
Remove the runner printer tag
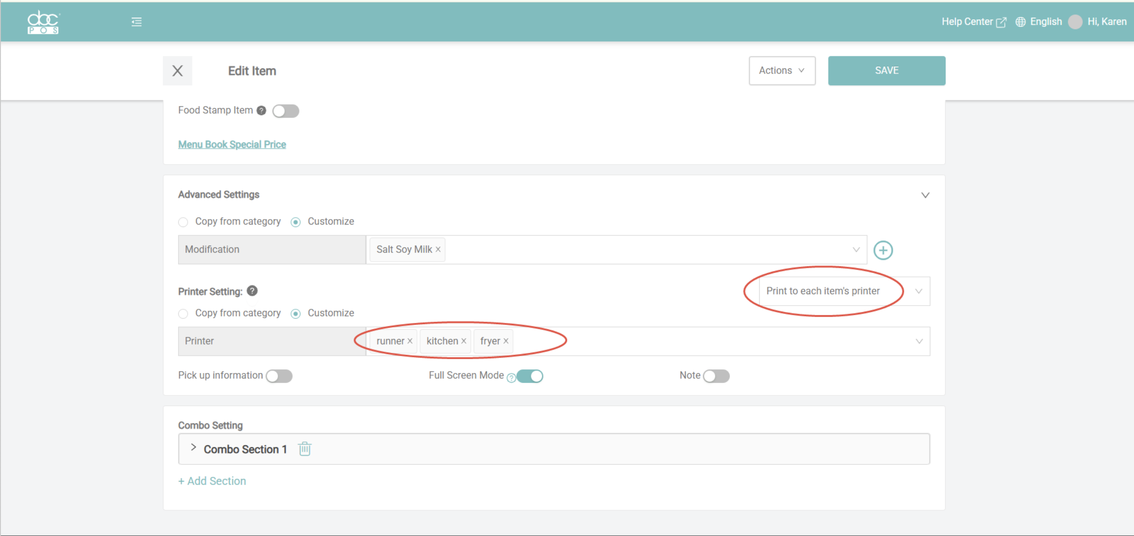[x=409, y=341]
